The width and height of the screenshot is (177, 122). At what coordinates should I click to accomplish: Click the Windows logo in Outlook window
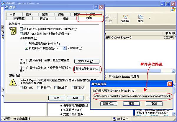(173, 9)
